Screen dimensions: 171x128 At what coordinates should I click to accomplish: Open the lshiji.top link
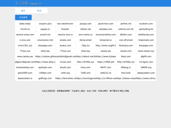pos(45,51)
